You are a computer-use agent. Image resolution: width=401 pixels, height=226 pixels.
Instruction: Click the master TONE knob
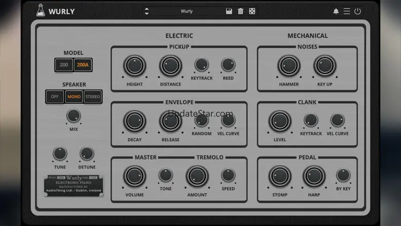(x=166, y=175)
